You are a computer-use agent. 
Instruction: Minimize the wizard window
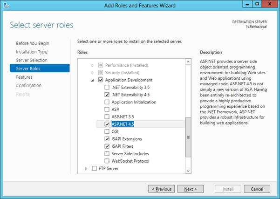pos(247,4)
